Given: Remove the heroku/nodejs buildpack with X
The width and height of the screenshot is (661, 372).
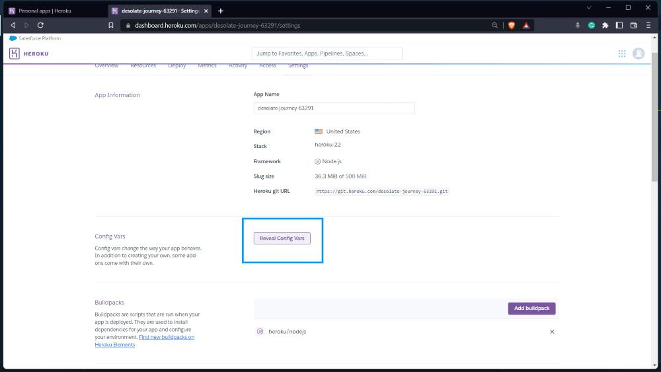Looking at the screenshot, I should click(x=552, y=332).
